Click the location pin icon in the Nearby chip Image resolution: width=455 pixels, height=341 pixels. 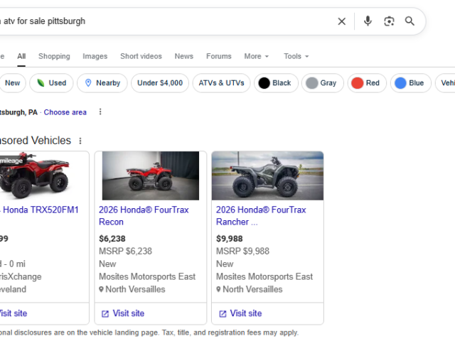pyautogui.click(x=88, y=83)
